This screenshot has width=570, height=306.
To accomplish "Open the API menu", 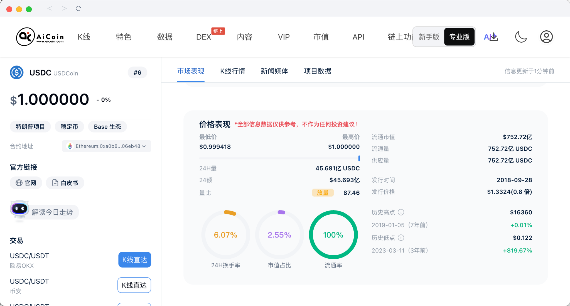I will coord(358,37).
